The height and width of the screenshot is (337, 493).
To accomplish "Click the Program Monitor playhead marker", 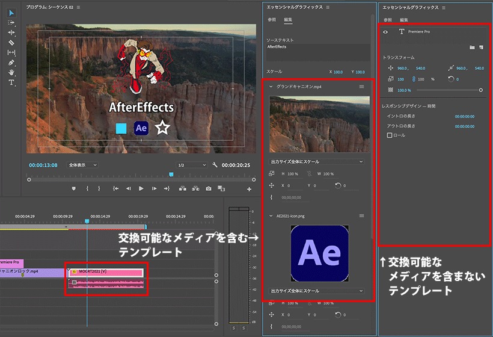I will (171, 174).
